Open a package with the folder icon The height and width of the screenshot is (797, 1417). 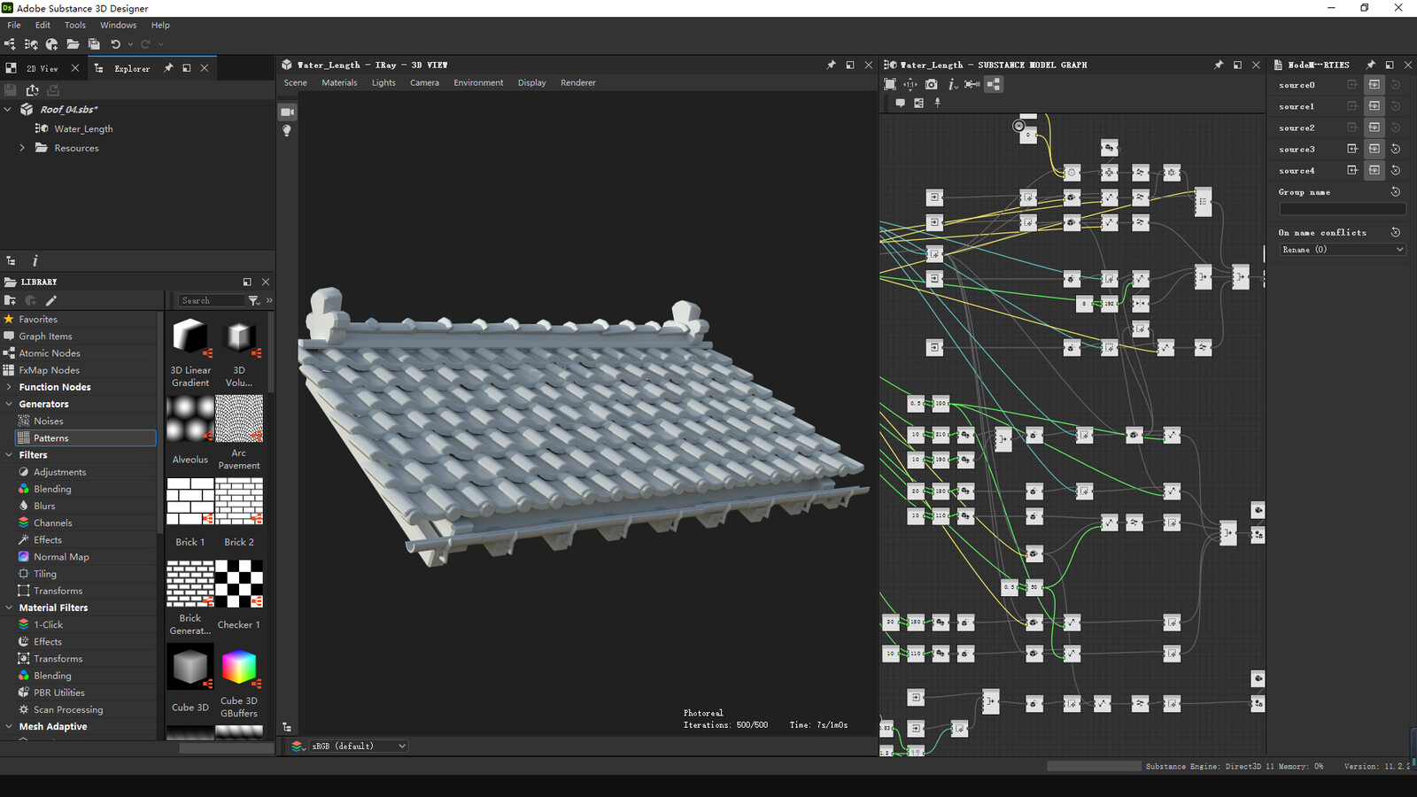tap(73, 44)
